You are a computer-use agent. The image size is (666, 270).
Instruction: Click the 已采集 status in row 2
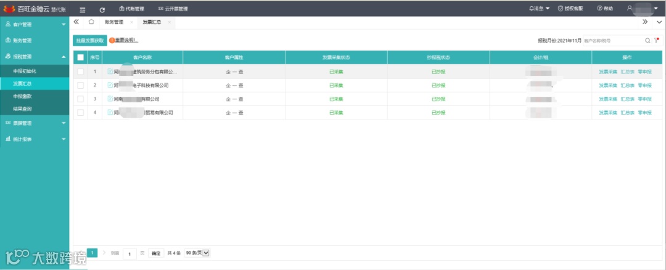336,85
